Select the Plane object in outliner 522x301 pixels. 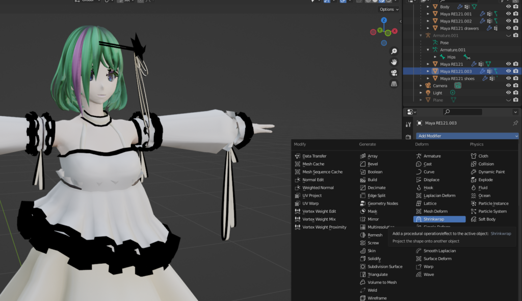pyautogui.click(x=438, y=100)
